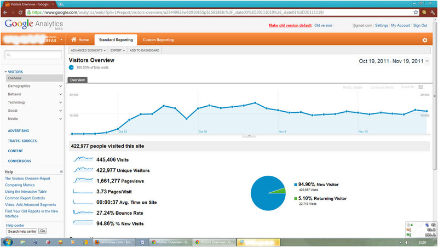
Task: Click Old version link
Action: coord(323,25)
